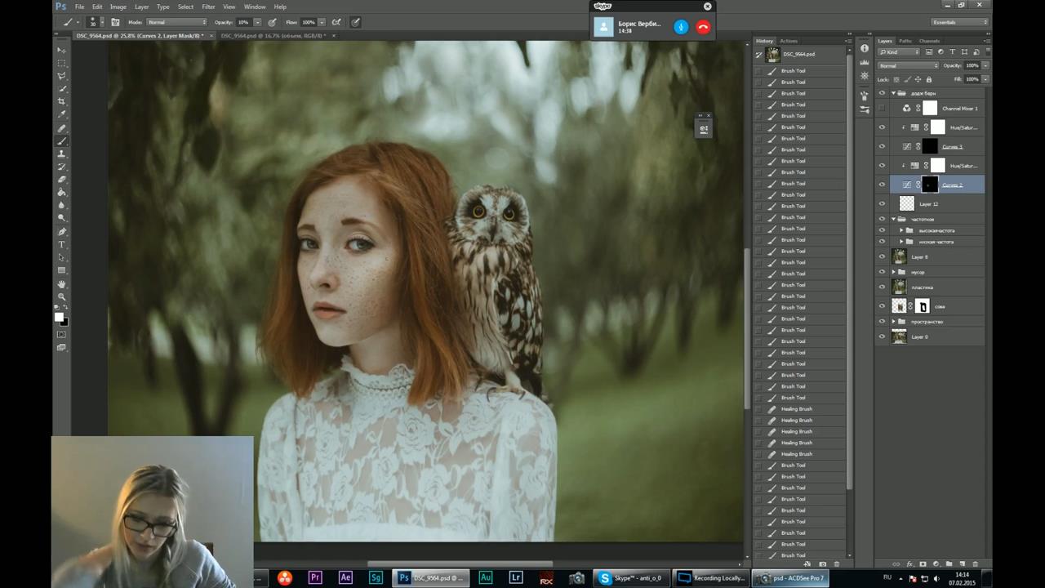Screen dimensions: 1045x588
Task: Select the Horizontal Type tool
Action: tap(61, 245)
